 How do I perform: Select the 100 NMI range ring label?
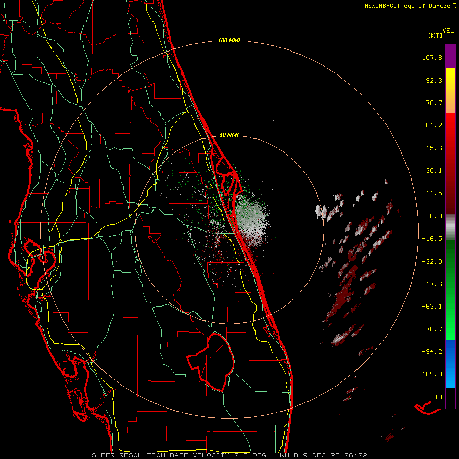pyautogui.click(x=229, y=40)
